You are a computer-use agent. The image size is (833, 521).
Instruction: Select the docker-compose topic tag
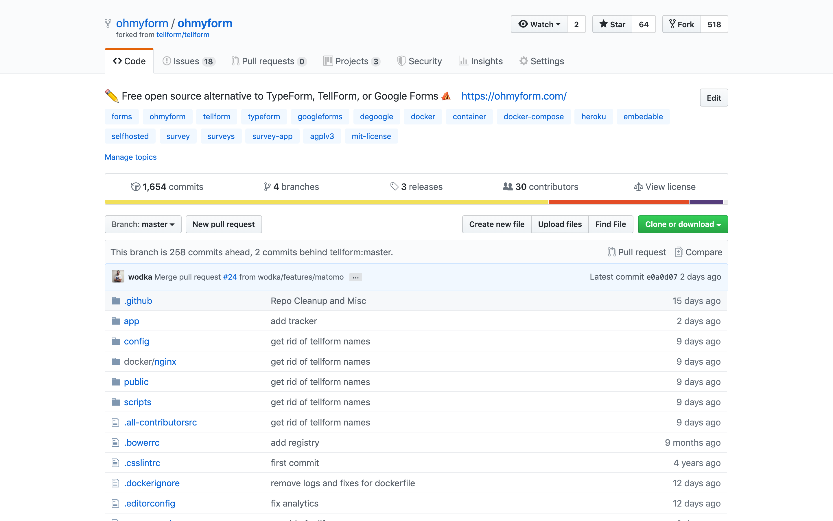(534, 116)
